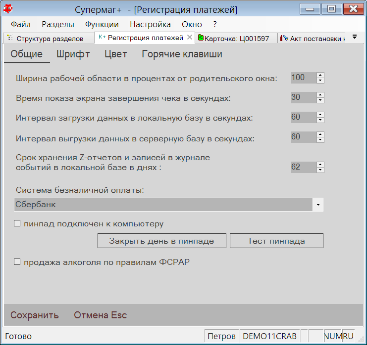Select the Горячие клавиши settings tab
The height and width of the screenshot is (345, 367).
tap(182, 54)
